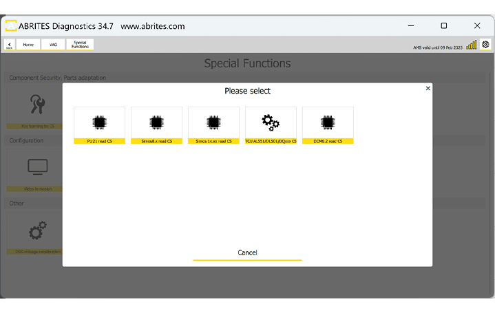Viewport: 495px width, 313px height.
Task: Open TCU AL551/DL501/DQxxx CS gears option
Action: tap(271, 125)
